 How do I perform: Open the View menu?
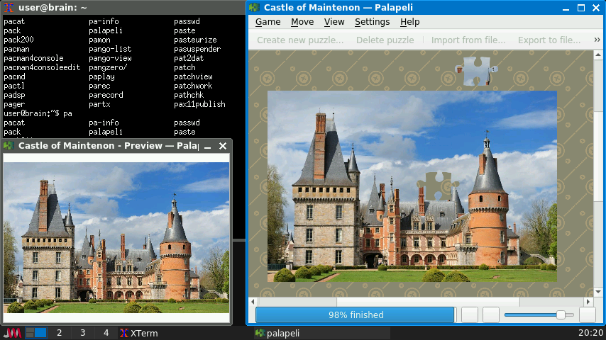point(334,22)
